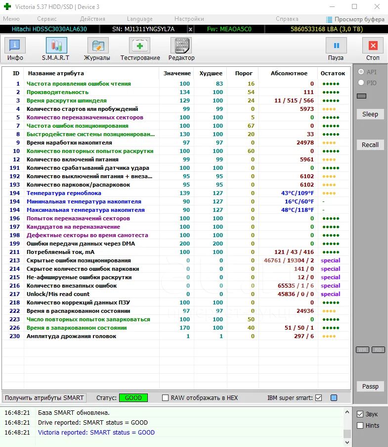Click the Passp button
Image resolution: width=388 pixels, height=447 pixels.
coord(370,387)
